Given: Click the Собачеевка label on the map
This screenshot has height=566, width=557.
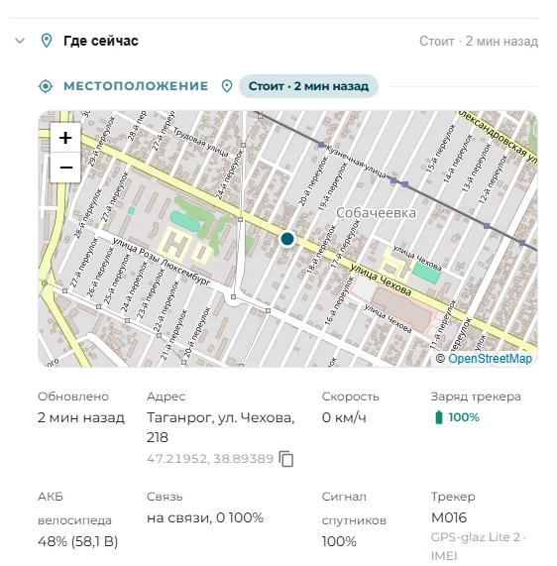Looking at the screenshot, I should 376,213.
